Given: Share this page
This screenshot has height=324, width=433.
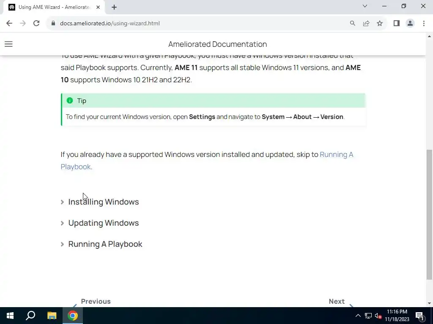Looking at the screenshot, I should [366, 24].
